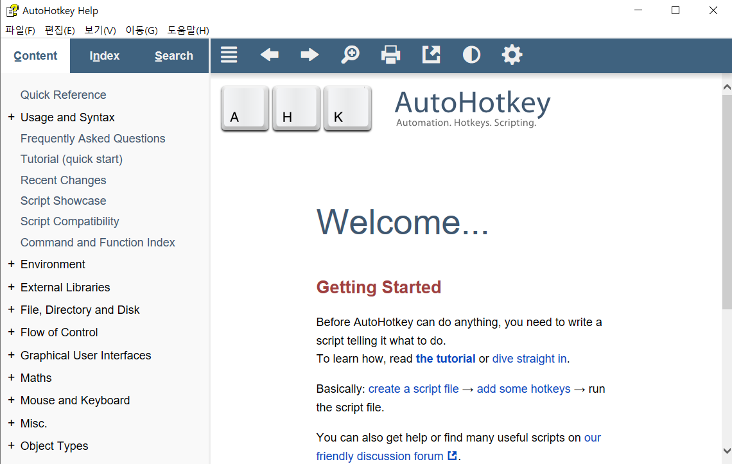
Task: Click the A keyboard key logo
Action: 245,108
